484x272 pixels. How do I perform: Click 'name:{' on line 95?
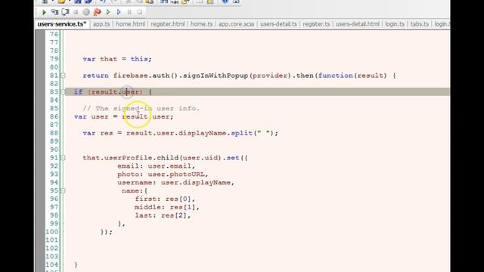pyautogui.click(x=135, y=191)
